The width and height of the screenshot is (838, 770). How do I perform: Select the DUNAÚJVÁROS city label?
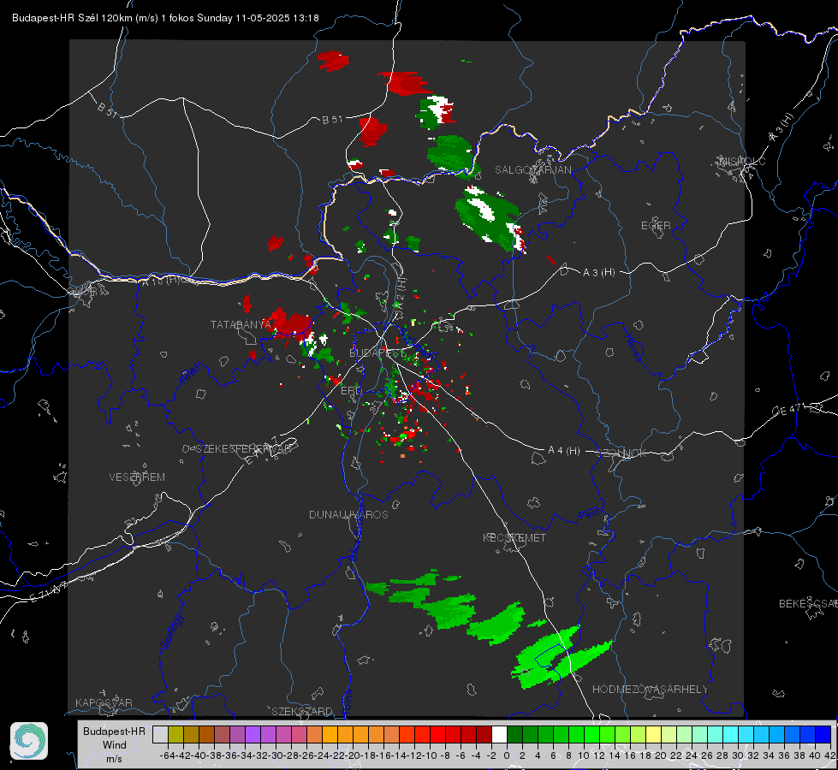tap(348, 514)
